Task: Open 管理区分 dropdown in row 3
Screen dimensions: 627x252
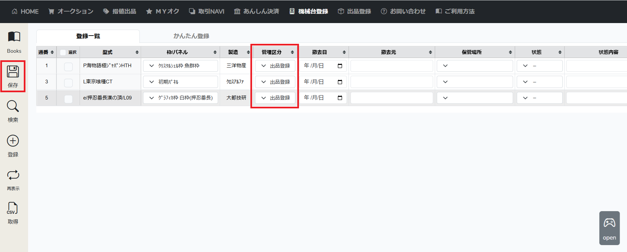Action: pyautogui.click(x=275, y=82)
